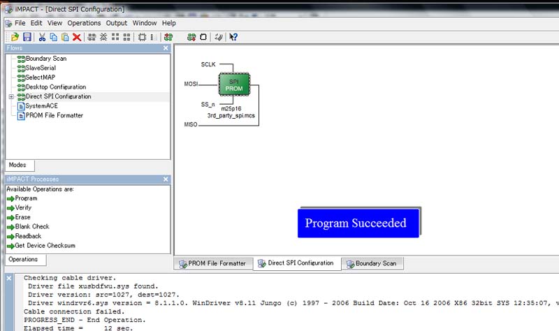Click the gray chip device toolbar icon
Viewport: 559px width, 331px height.
(142, 37)
